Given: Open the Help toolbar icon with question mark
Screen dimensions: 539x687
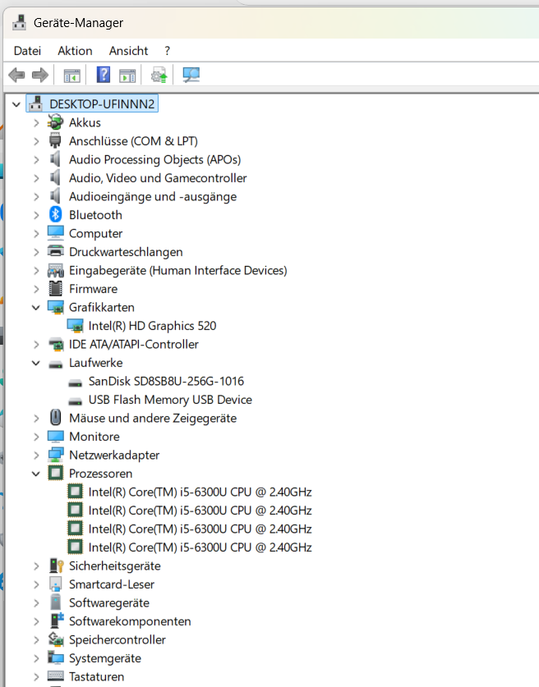Looking at the screenshot, I should 104,75.
